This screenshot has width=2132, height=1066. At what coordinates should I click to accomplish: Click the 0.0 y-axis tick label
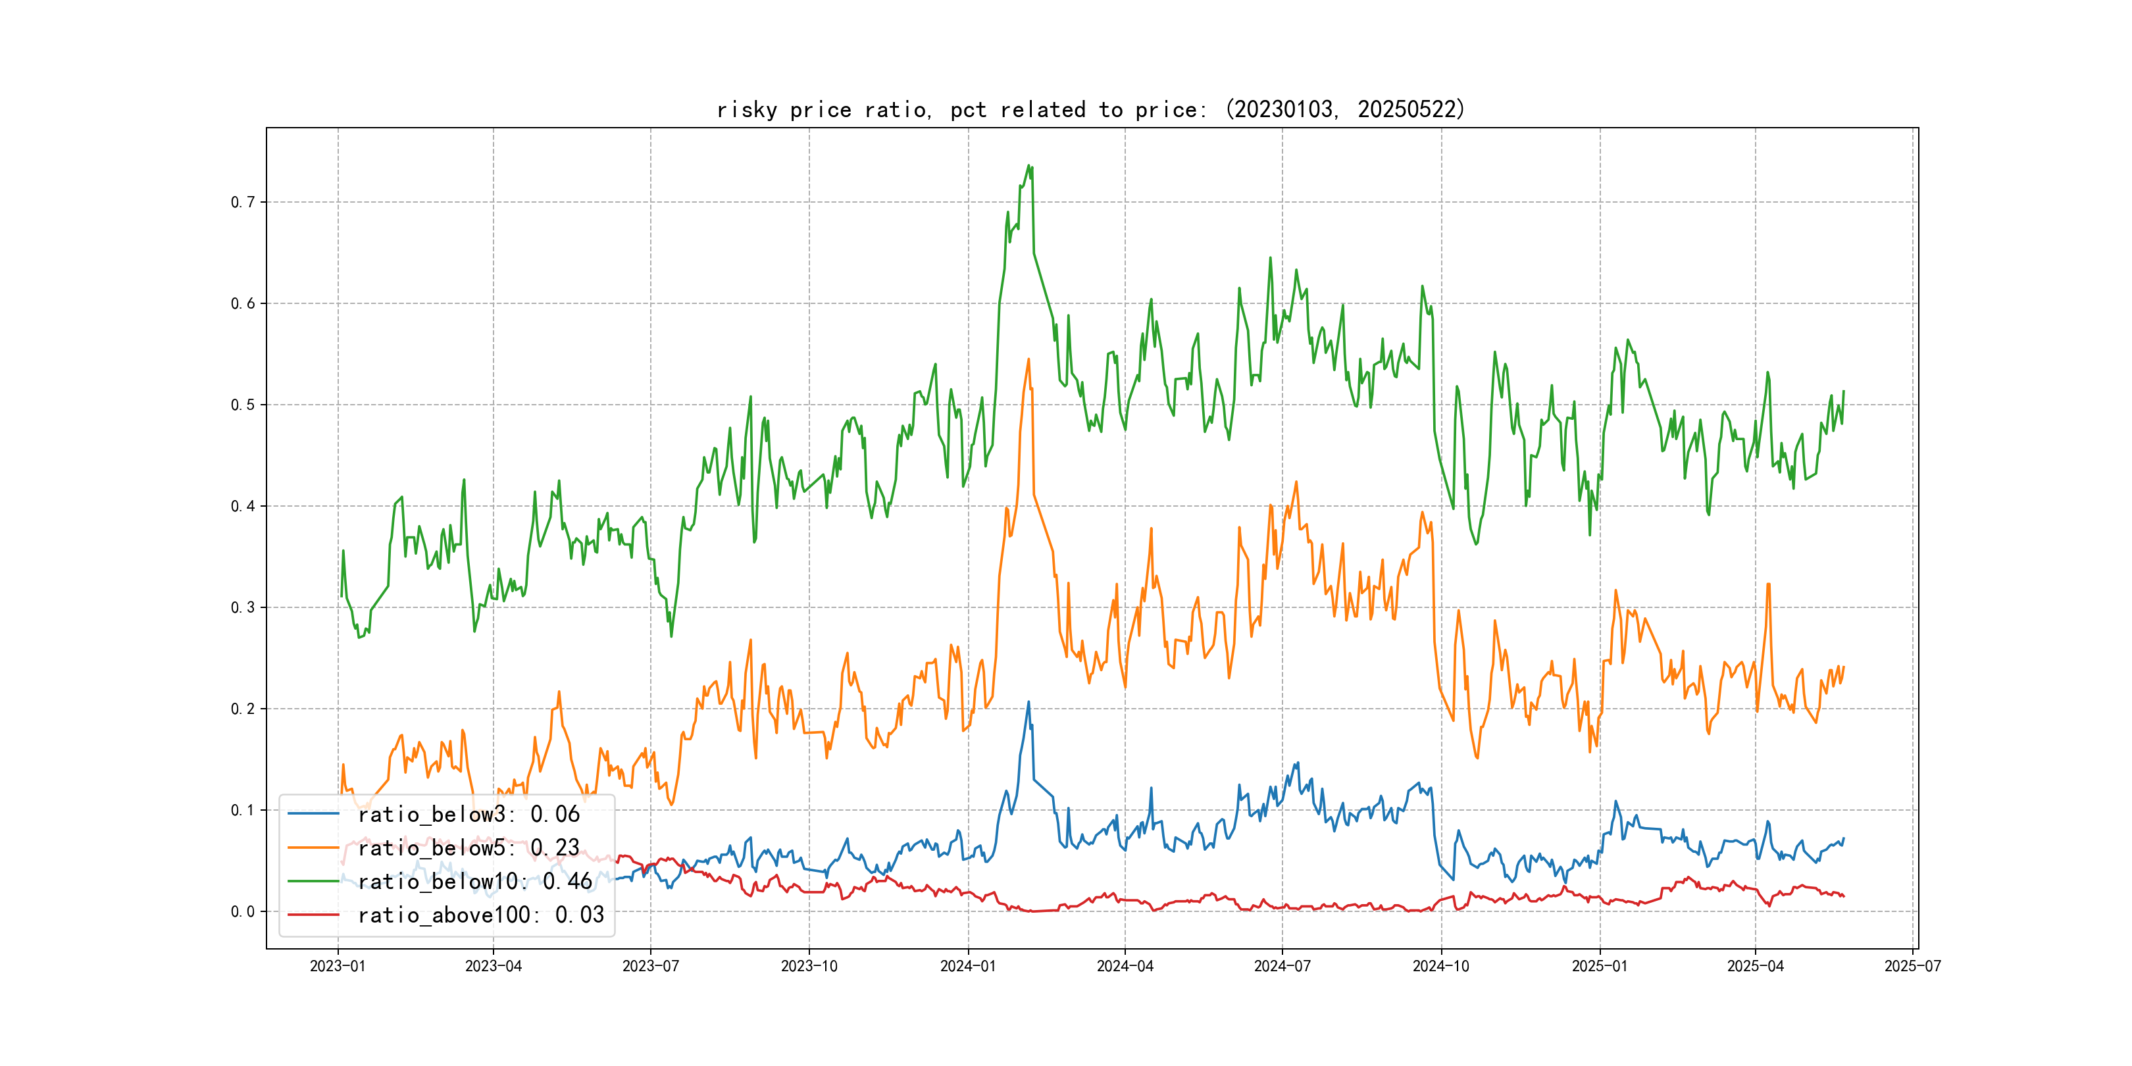(x=243, y=911)
